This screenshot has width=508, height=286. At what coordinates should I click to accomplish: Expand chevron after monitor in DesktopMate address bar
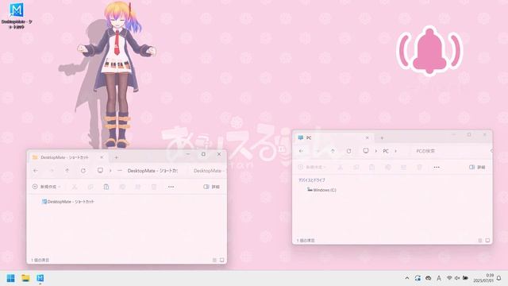point(110,171)
